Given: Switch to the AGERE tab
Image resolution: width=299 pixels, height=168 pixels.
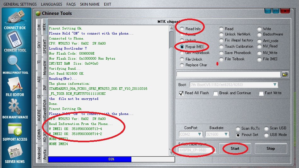Looking at the screenshot, I should (x=39, y=115).
